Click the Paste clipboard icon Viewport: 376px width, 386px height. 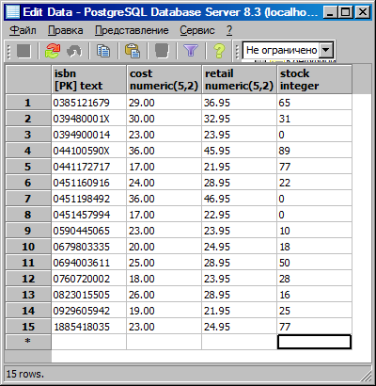point(133,51)
